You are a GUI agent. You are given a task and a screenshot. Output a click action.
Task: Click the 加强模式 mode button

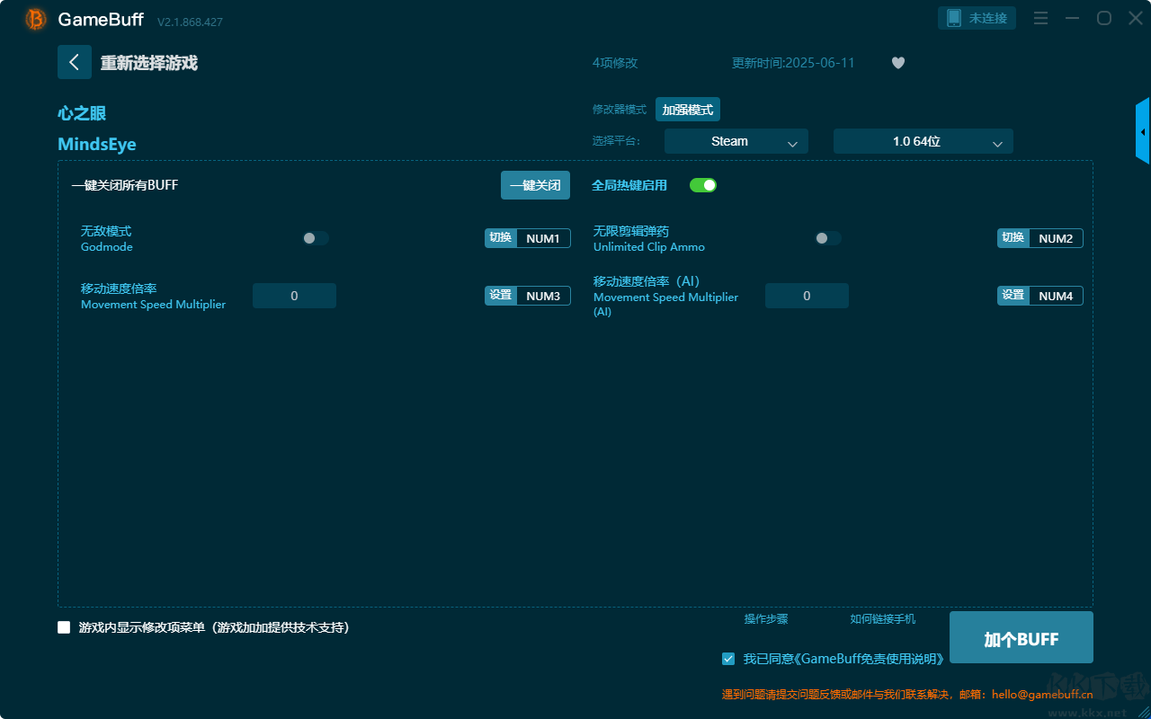(687, 110)
